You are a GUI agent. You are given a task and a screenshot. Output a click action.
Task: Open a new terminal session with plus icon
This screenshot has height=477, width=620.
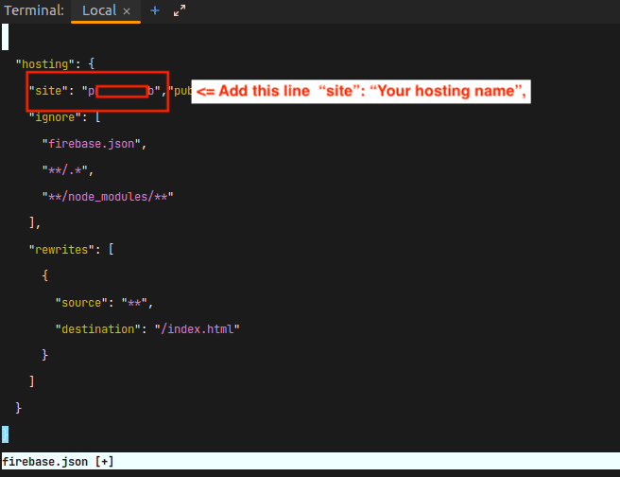pyautogui.click(x=155, y=11)
